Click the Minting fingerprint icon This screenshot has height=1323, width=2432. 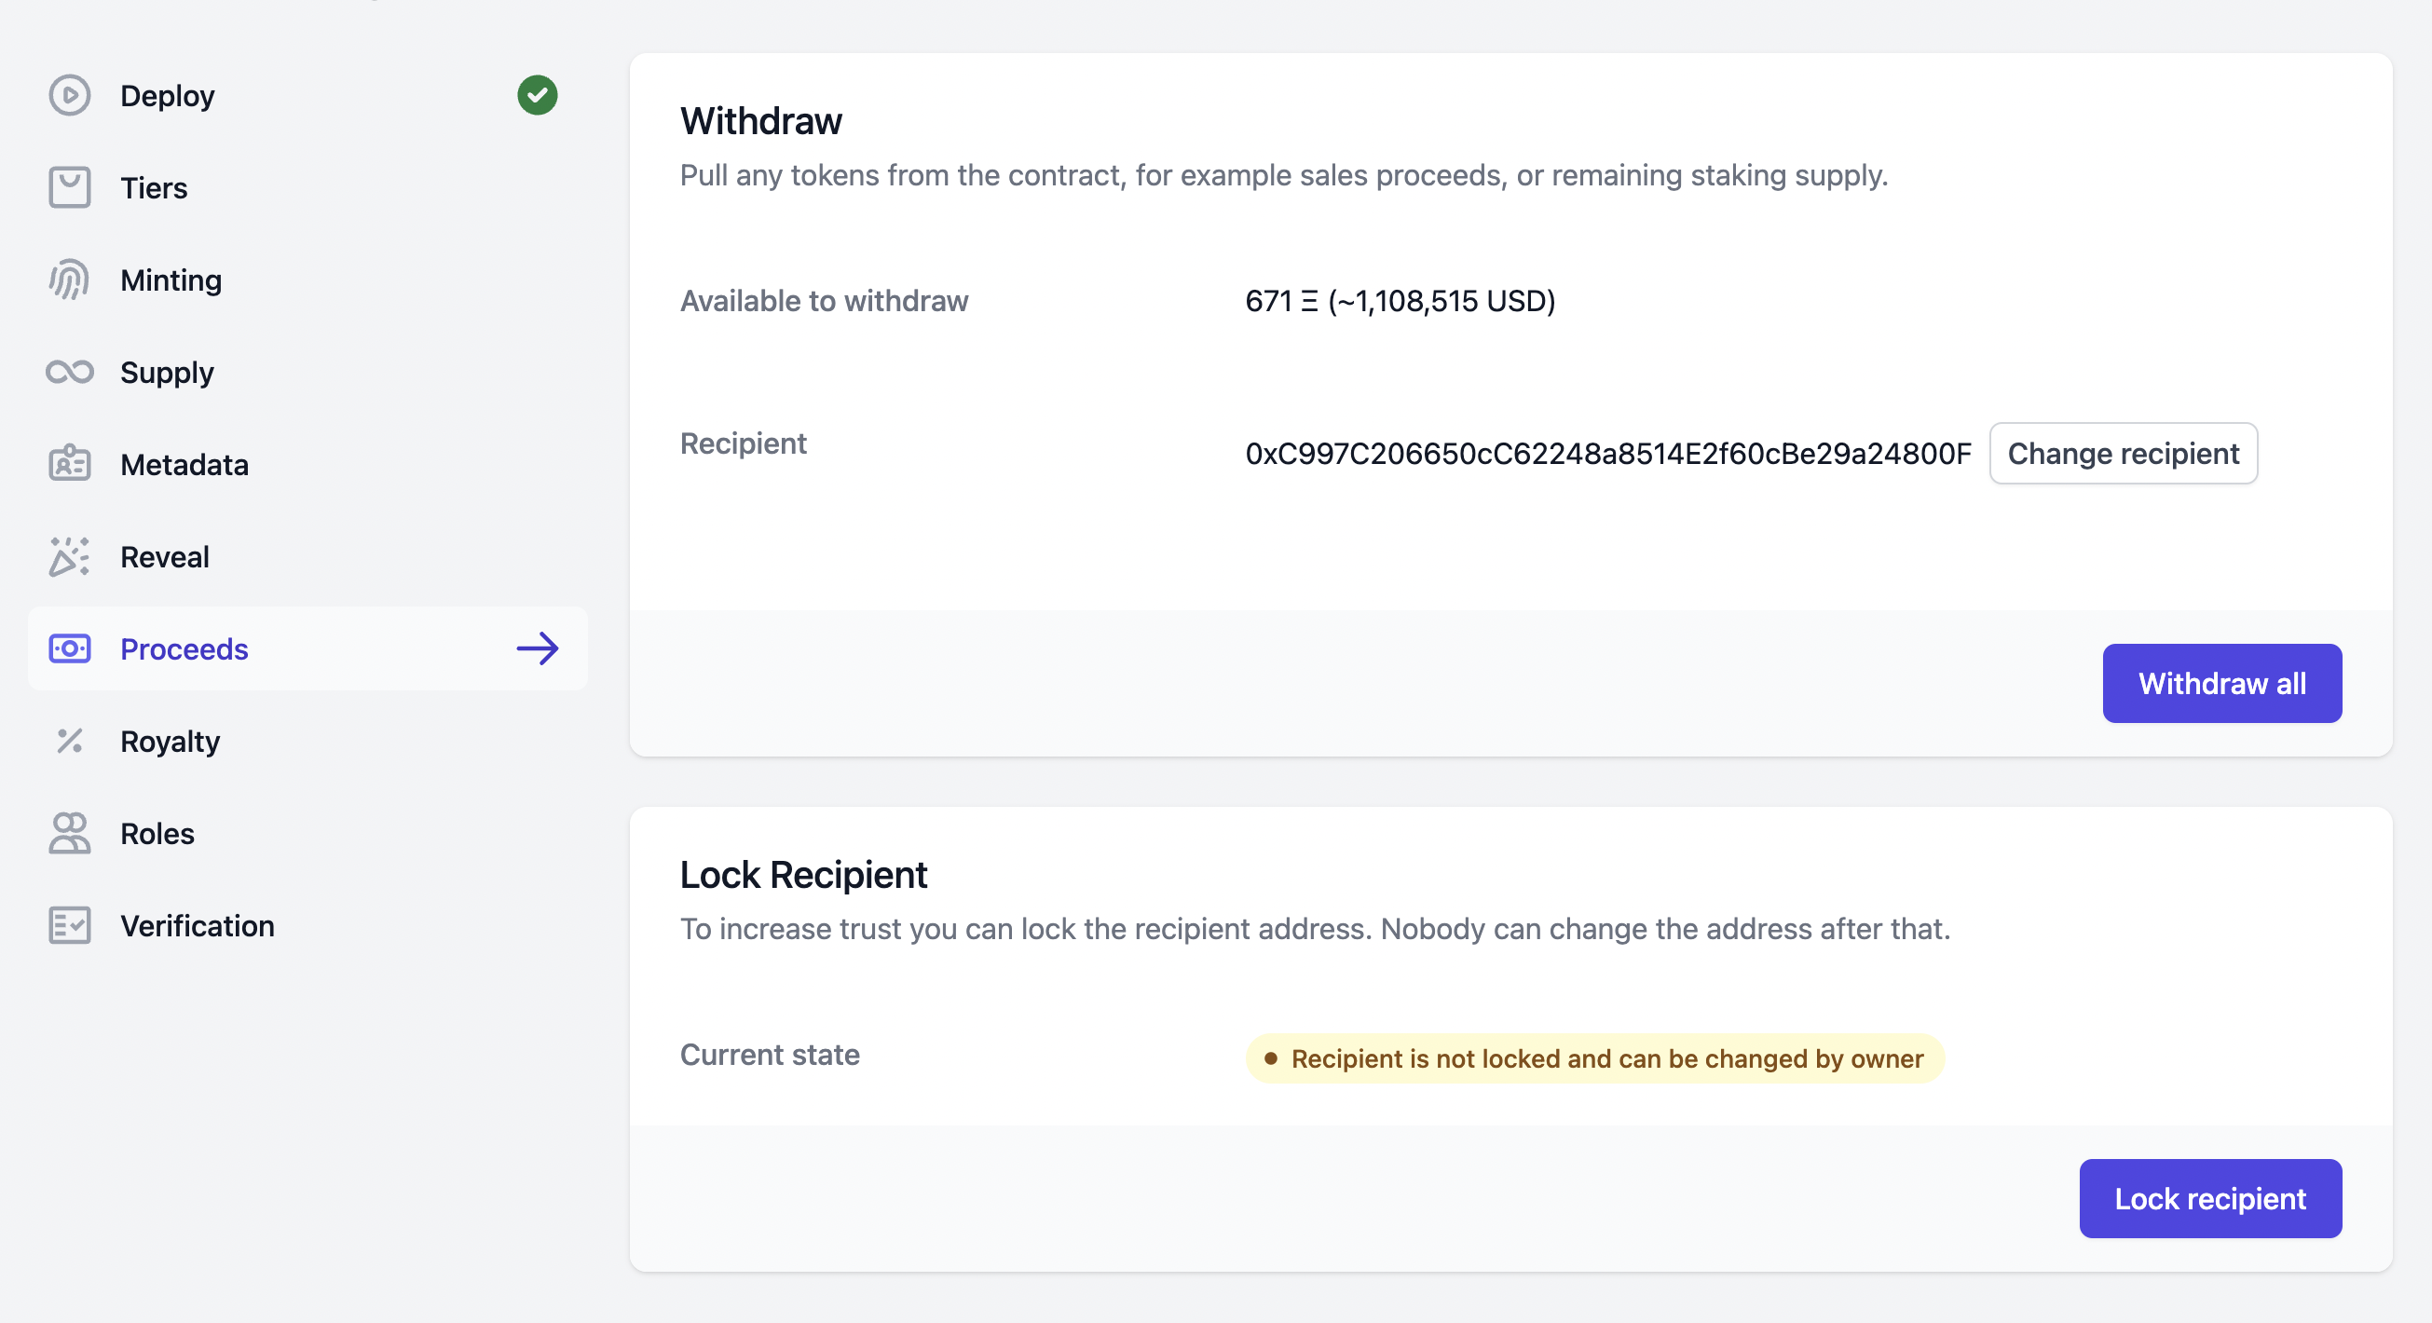69,280
